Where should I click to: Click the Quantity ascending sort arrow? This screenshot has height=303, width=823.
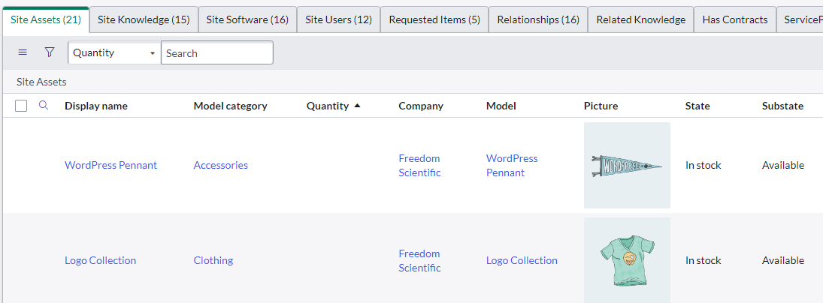[357, 106]
